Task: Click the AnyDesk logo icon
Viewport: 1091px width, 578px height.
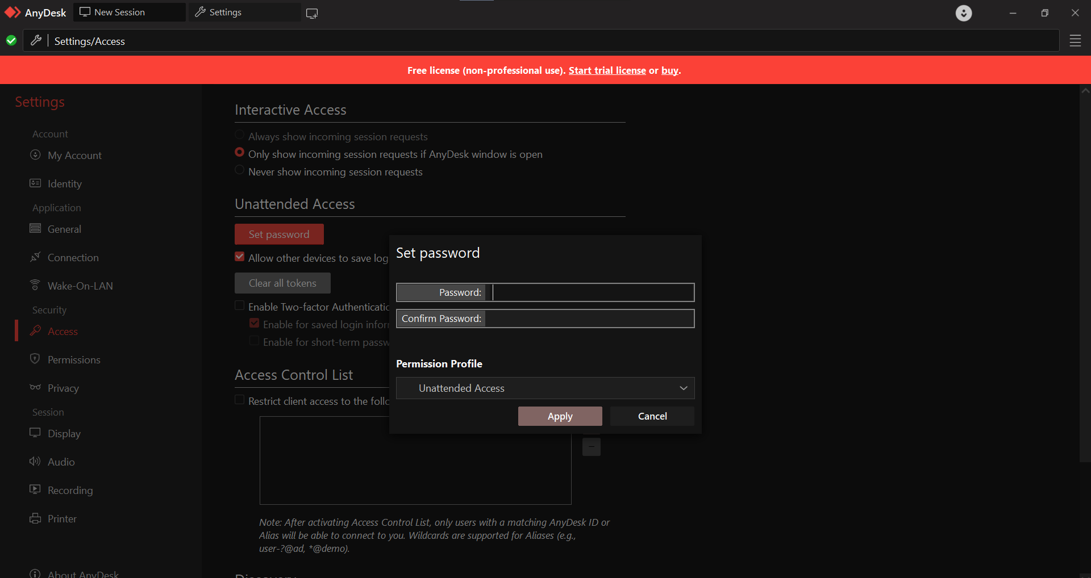Action: [13, 12]
